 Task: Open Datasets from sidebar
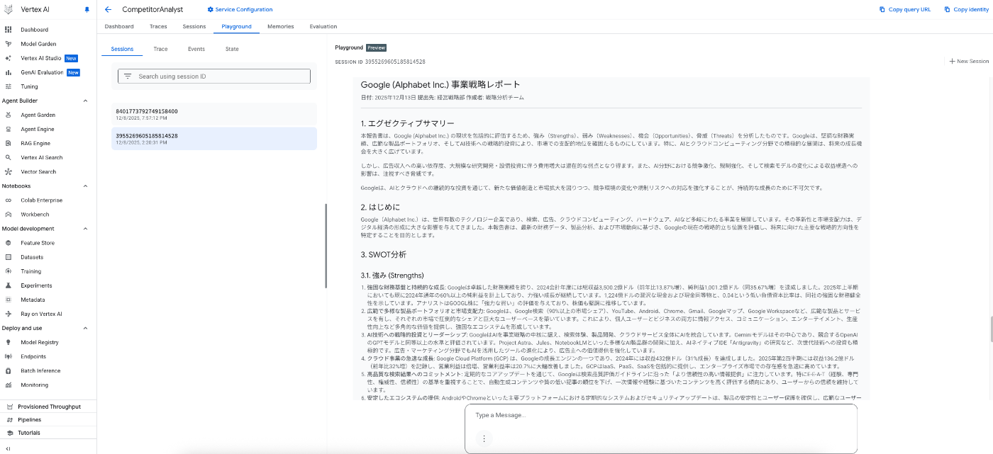[32, 257]
